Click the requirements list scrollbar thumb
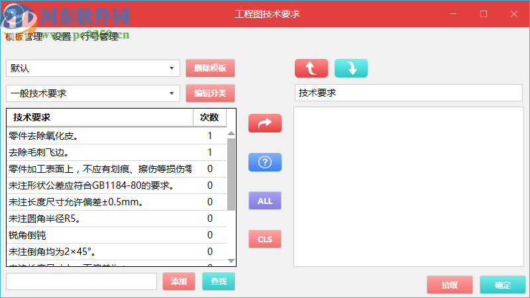Viewport: 530px width, 298px height. 231,174
